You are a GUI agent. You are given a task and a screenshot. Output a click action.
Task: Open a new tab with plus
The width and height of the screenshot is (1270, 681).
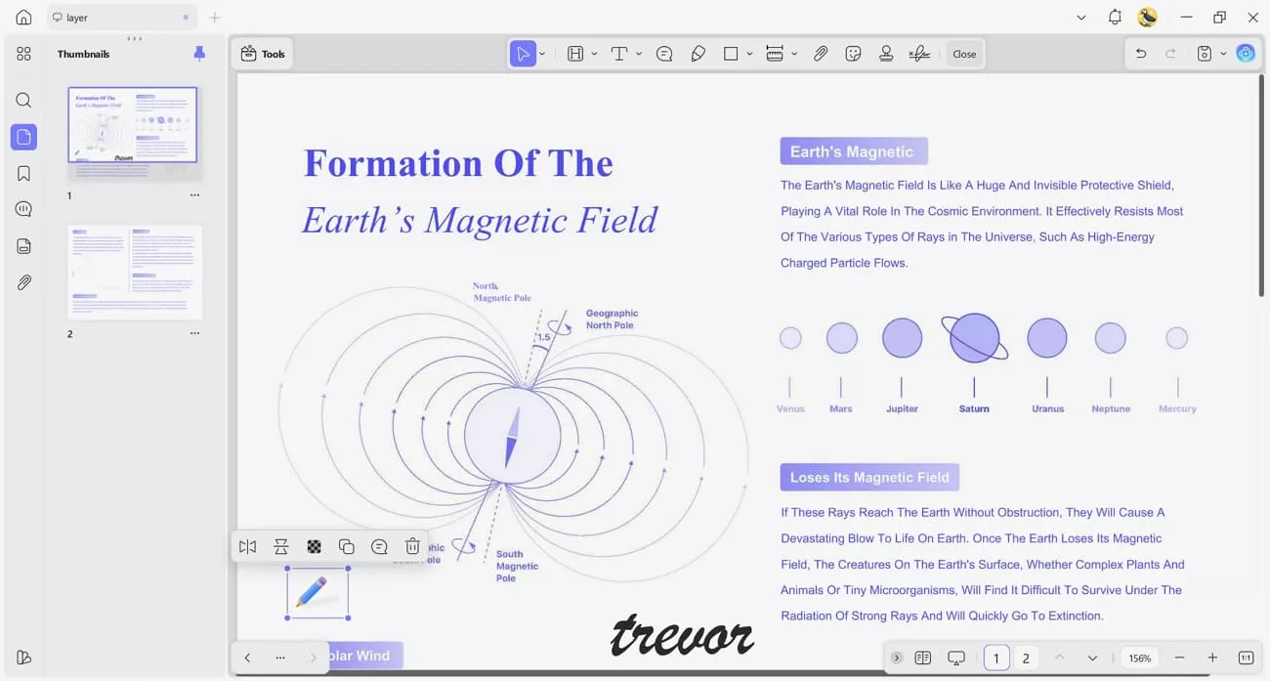tap(215, 18)
